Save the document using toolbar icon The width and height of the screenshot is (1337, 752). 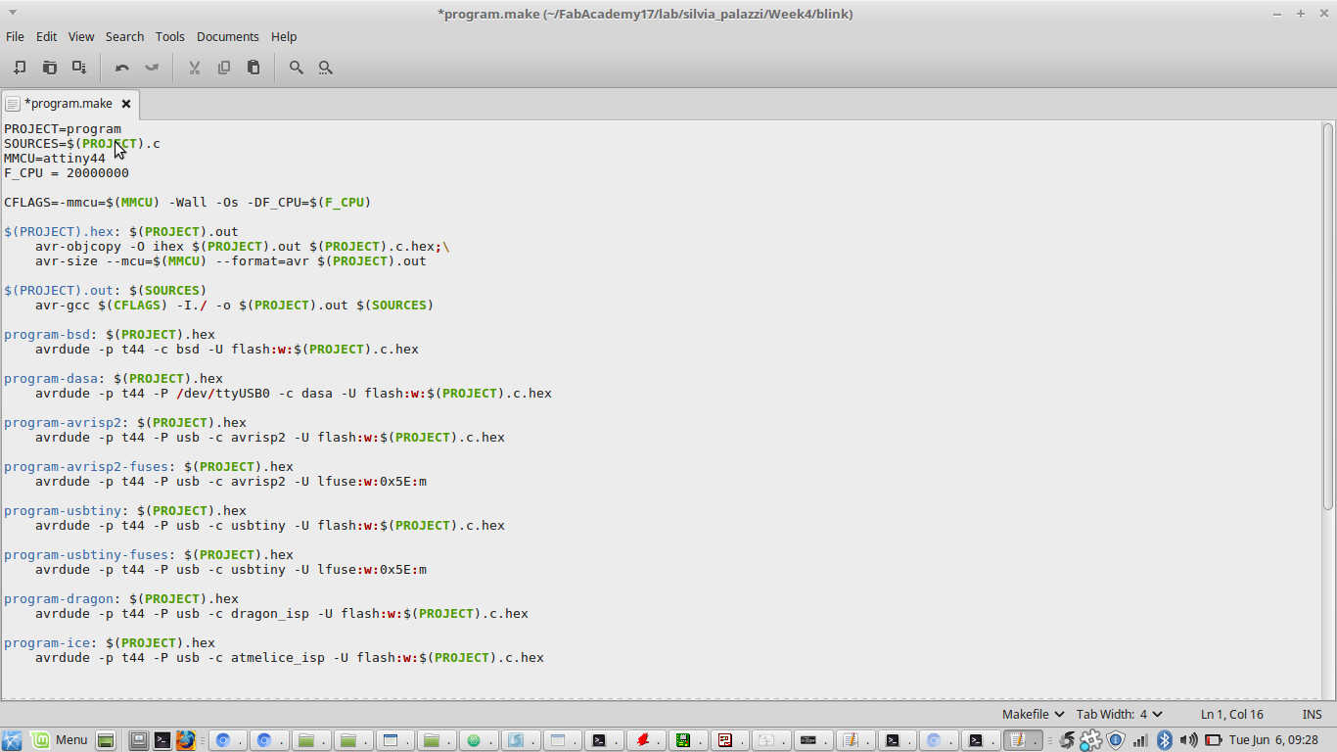(79, 68)
